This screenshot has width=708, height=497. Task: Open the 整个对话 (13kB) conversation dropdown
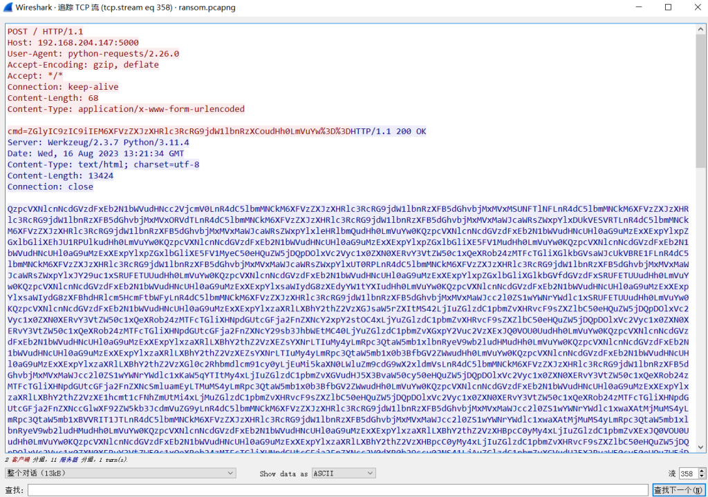[x=120, y=474]
